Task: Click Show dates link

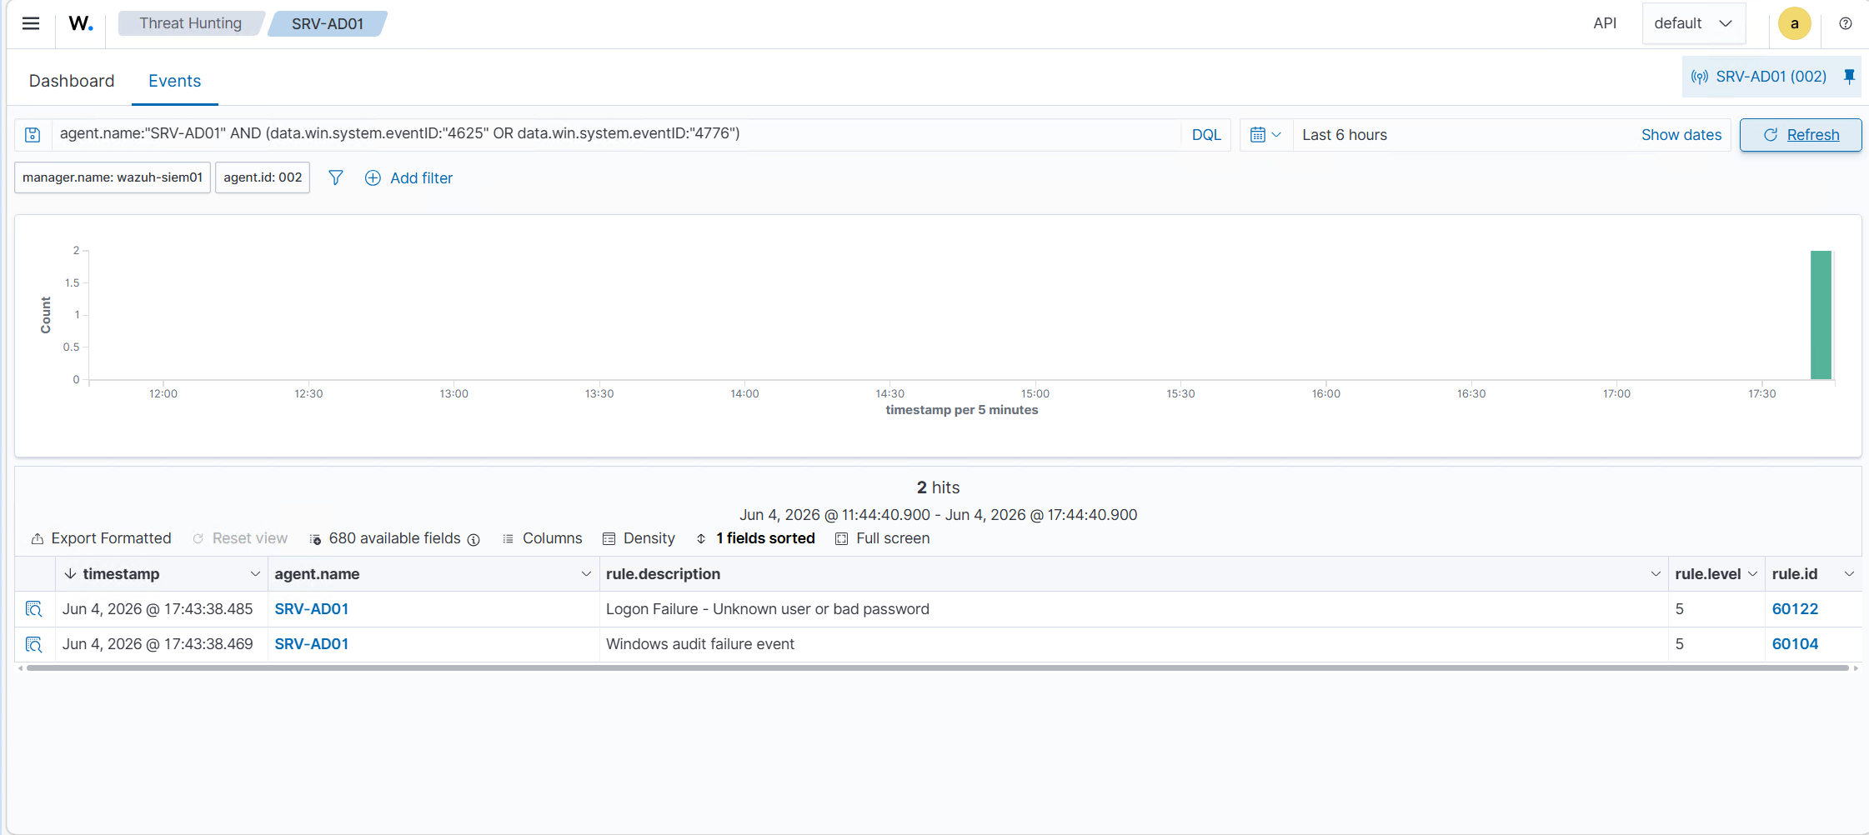Action: [x=1681, y=135]
